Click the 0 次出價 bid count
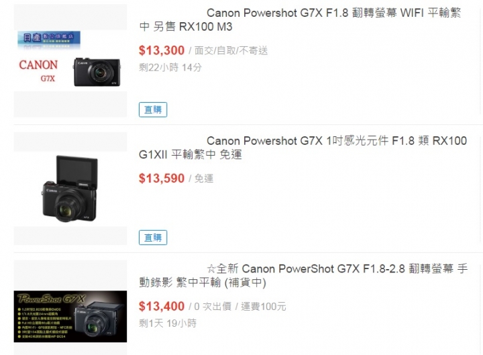Screen dimensions: 483x355 213,306
